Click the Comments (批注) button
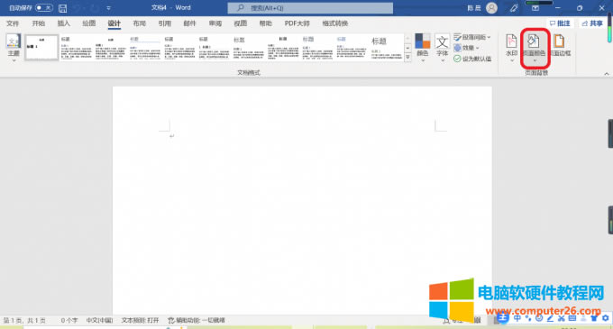Screen dimensions: 613x329 click(560, 23)
